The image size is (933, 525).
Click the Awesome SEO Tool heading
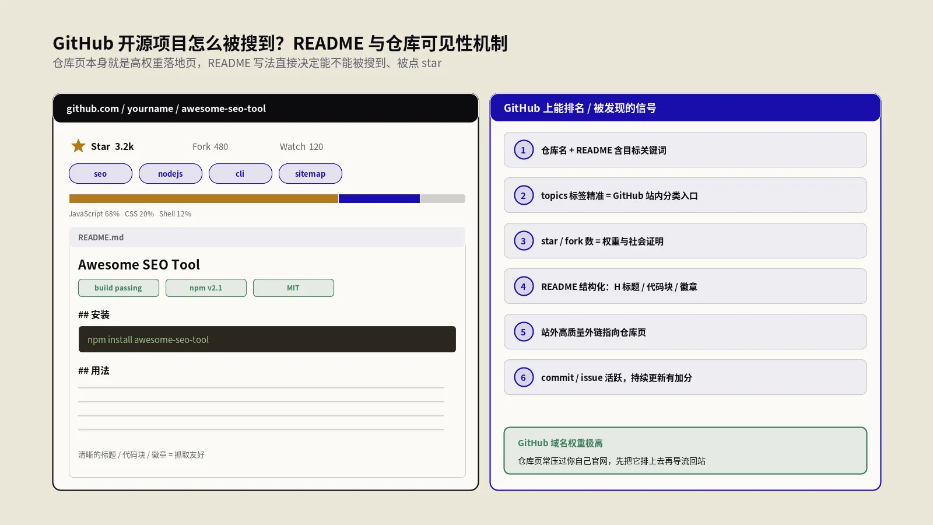click(139, 265)
